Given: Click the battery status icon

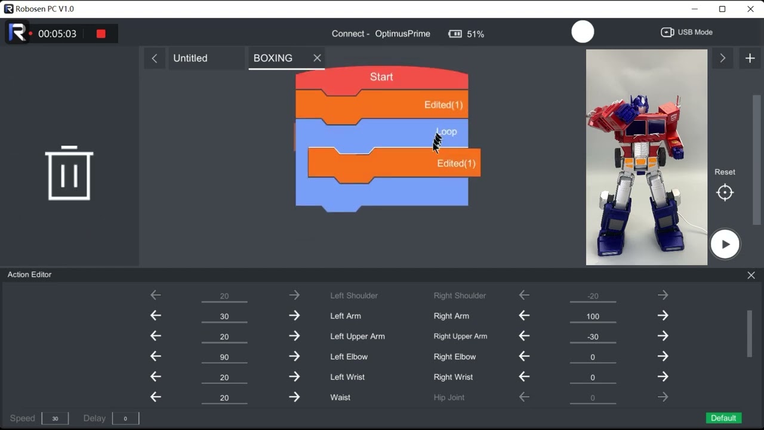Looking at the screenshot, I should (x=455, y=34).
